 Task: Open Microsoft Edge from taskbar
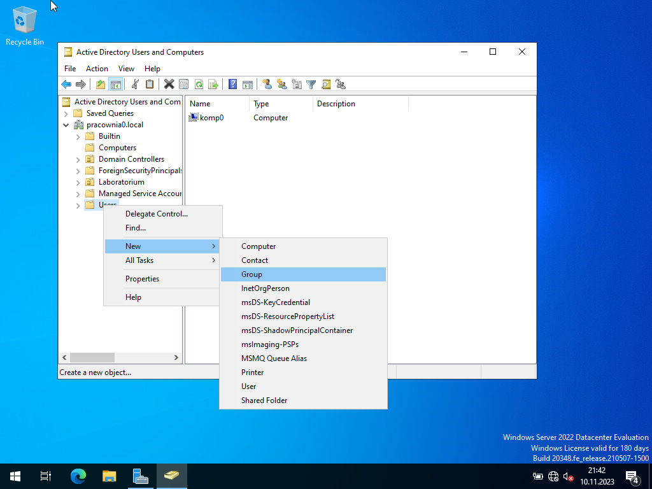[x=78, y=476]
